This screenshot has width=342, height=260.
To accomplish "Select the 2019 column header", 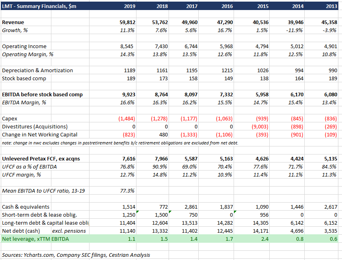I will (x=130, y=6).
